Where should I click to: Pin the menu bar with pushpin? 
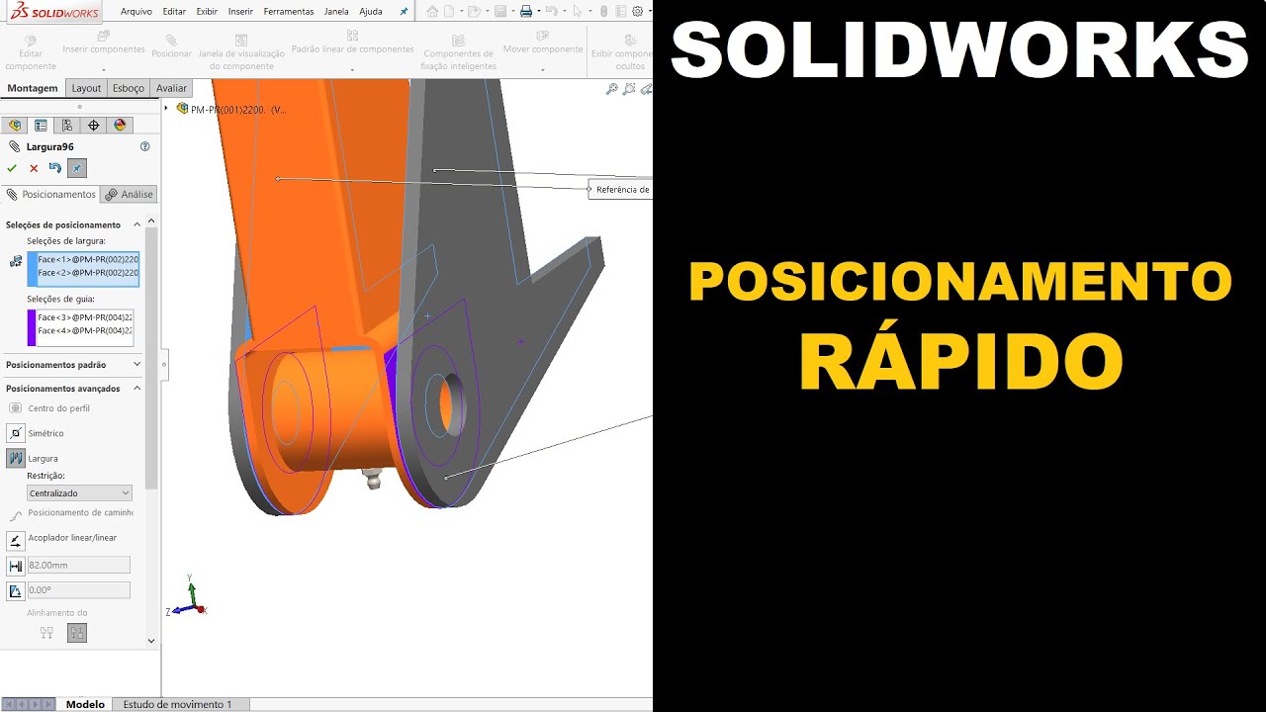click(x=404, y=12)
